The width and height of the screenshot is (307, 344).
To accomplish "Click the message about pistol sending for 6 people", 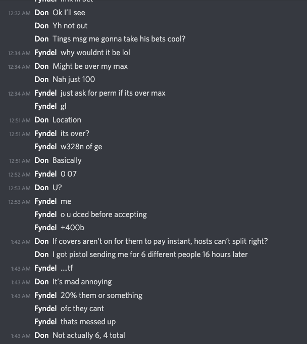I will (x=150, y=254).
